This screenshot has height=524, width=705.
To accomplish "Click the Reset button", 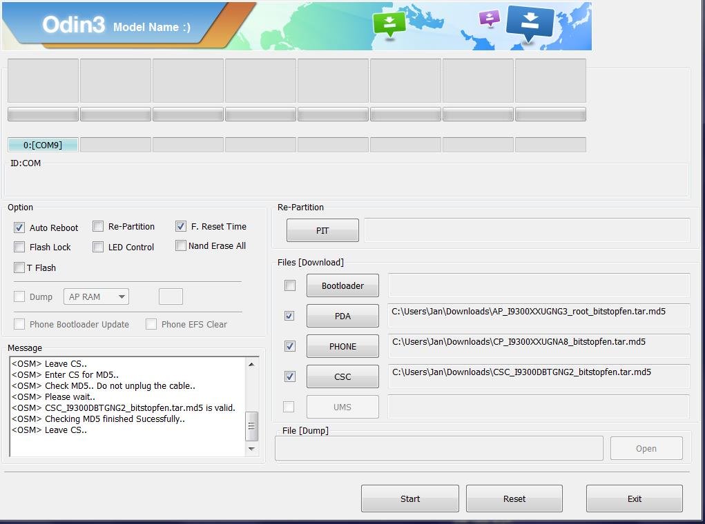I will coord(514,498).
